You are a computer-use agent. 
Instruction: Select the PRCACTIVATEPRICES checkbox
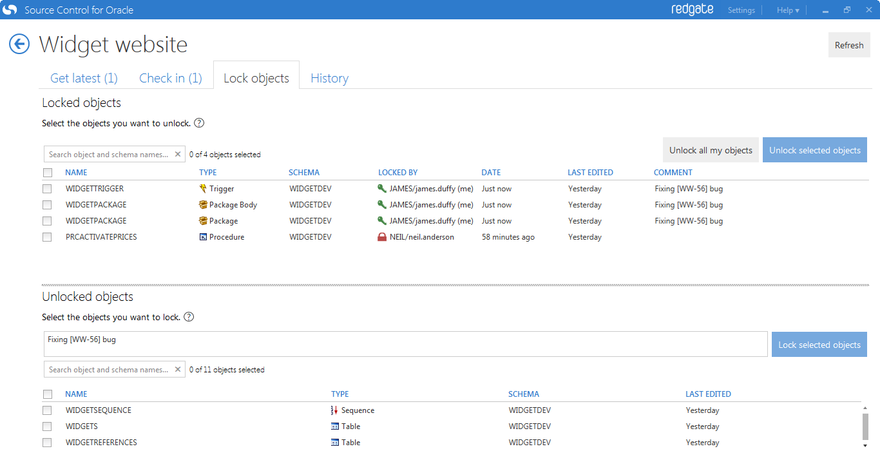47,237
